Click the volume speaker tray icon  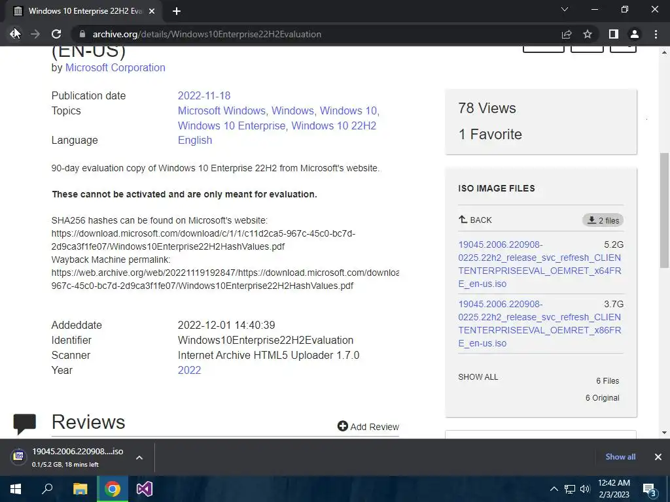[x=585, y=489]
